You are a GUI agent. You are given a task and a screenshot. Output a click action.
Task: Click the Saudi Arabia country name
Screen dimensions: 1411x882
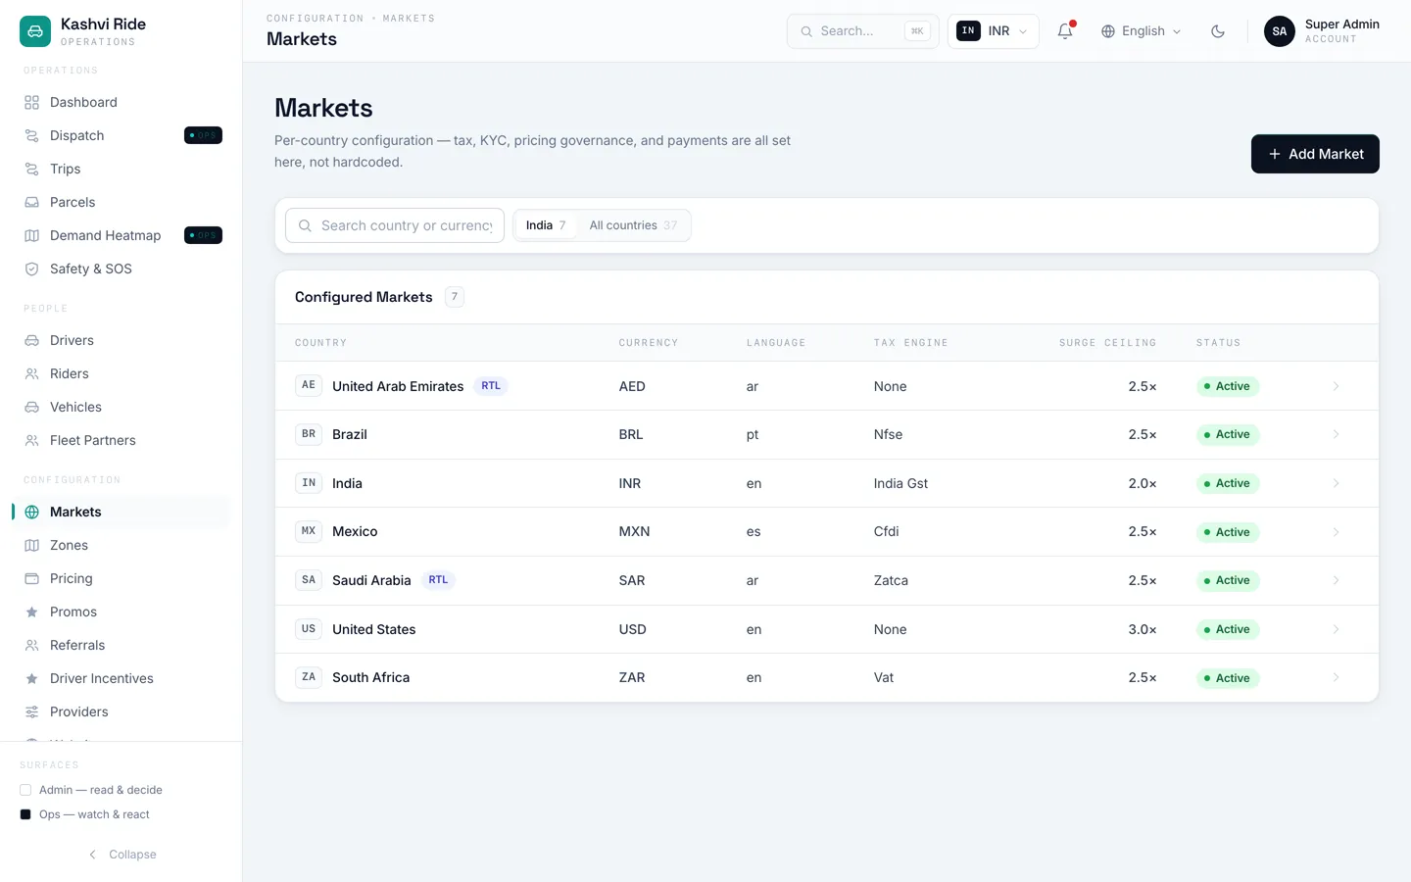(x=371, y=580)
